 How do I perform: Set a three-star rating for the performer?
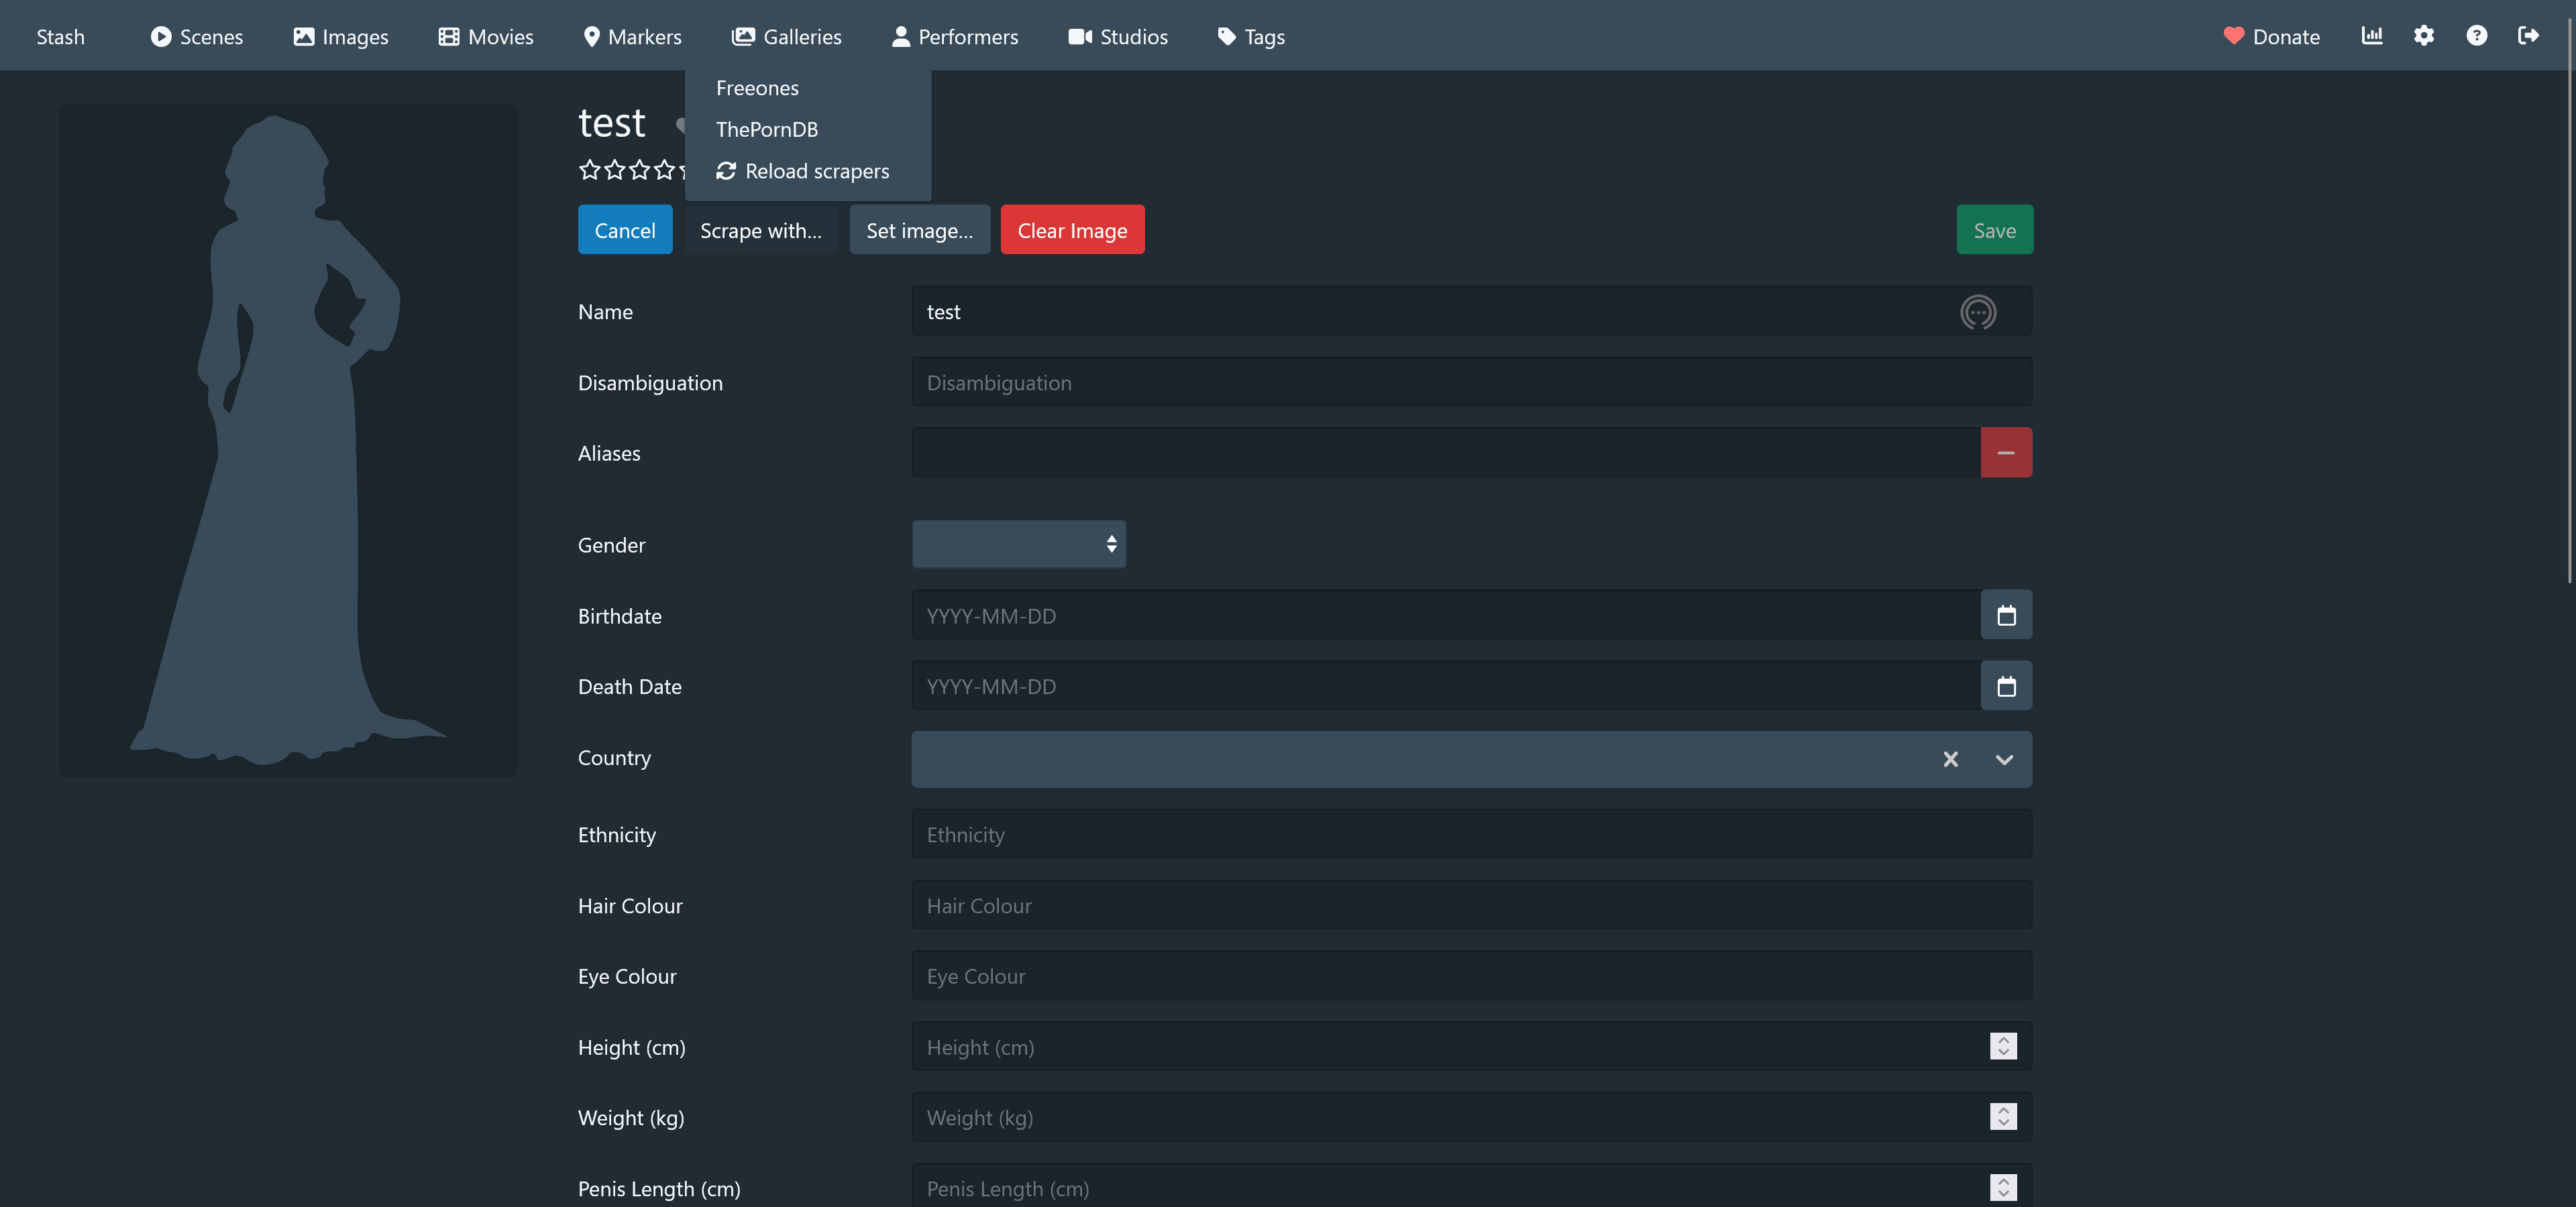(640, 170)
